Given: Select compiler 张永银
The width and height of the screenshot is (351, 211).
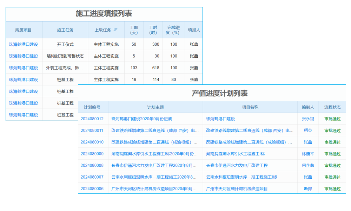Looking at the screenshot, I should pyautogui.click(x=309, y=119).
